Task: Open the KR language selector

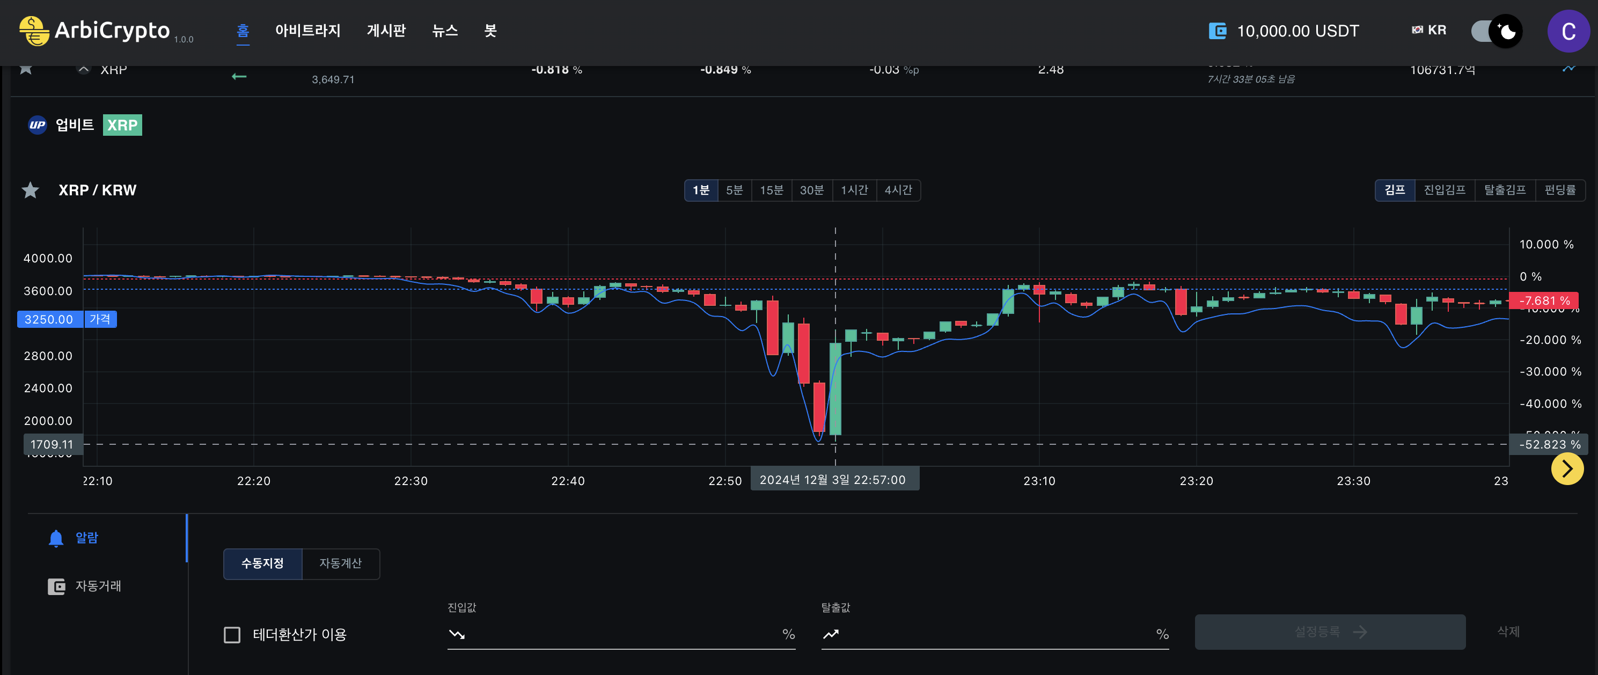Action: click(1428, 30)
